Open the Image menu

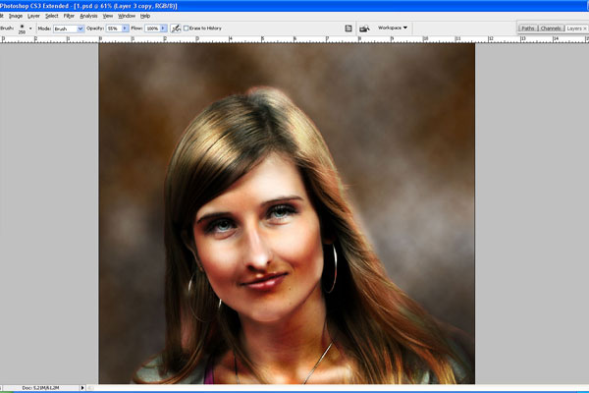click(16, 16)
